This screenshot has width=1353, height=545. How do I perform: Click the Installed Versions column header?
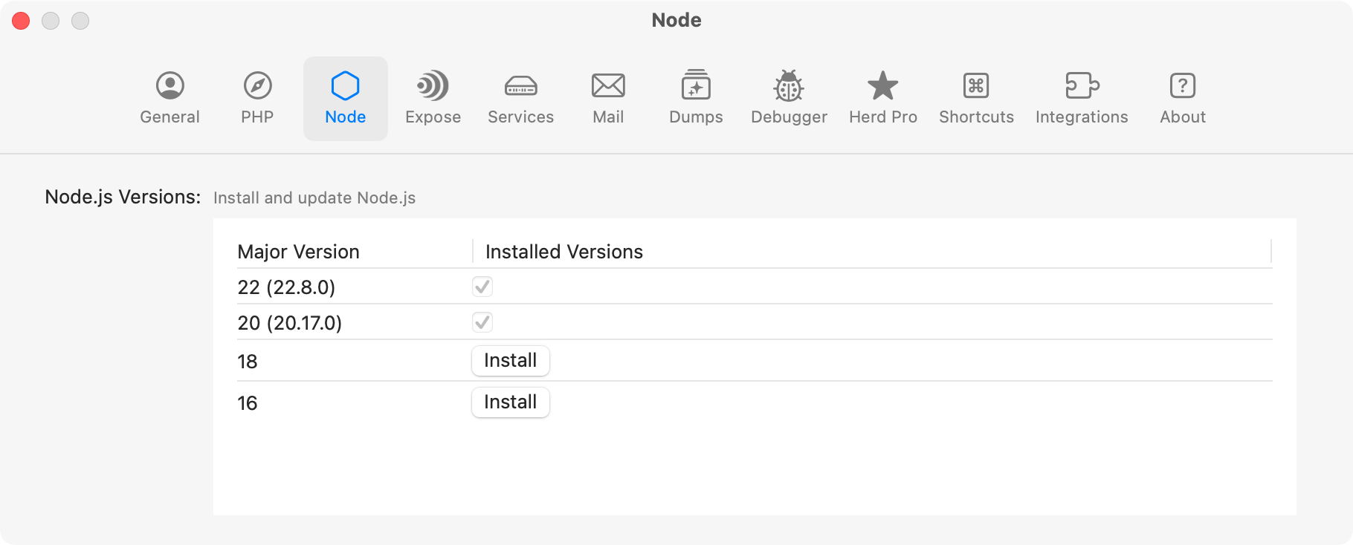pos(564,252)
